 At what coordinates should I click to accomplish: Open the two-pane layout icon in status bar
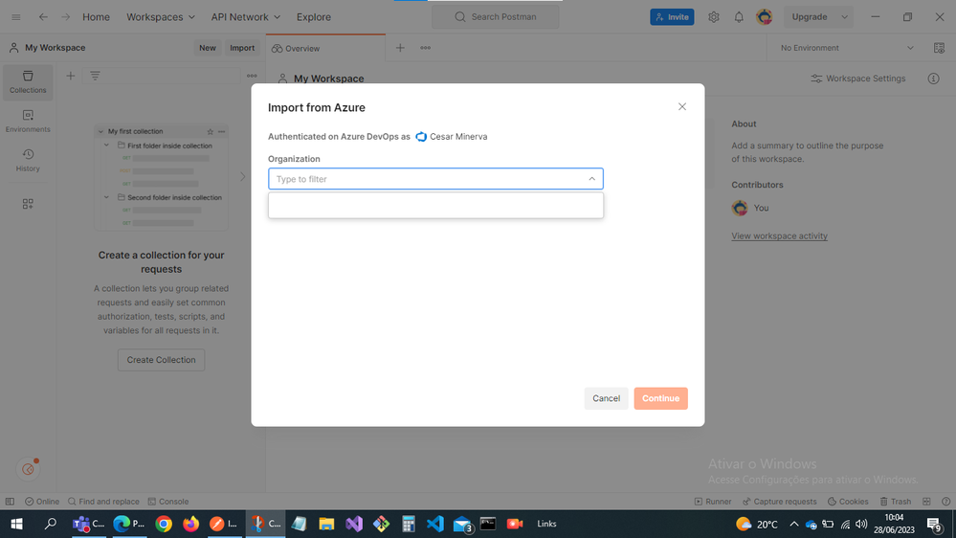(926, 502)
